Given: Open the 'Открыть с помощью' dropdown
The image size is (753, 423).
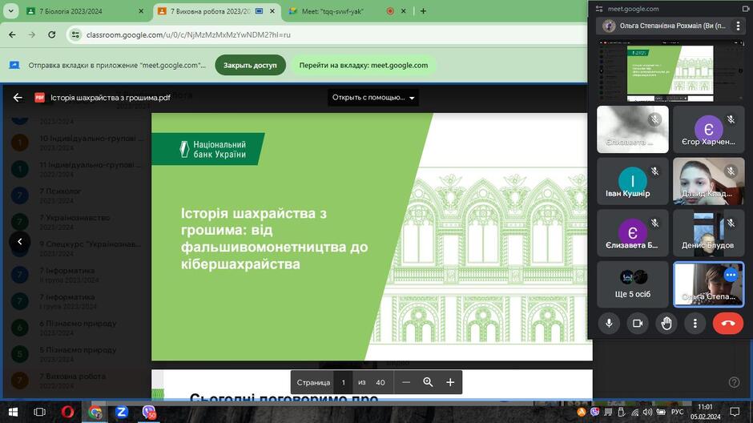Looking at the screenshot, I should point(373,98).
